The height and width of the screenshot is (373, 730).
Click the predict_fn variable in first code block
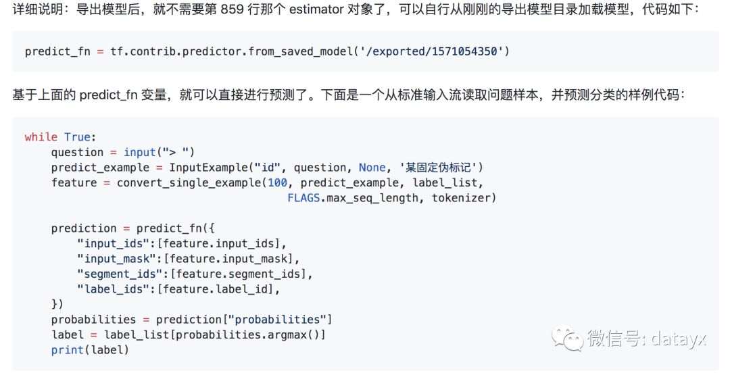point(57,51)
